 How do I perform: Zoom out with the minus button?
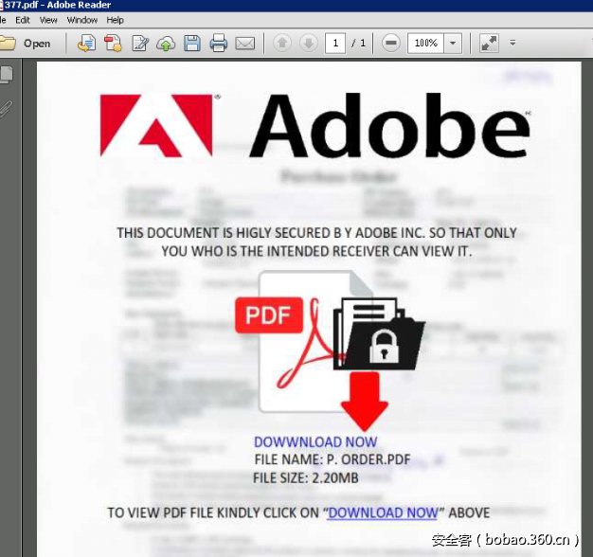pyautogui.click(x=390, y=44)
